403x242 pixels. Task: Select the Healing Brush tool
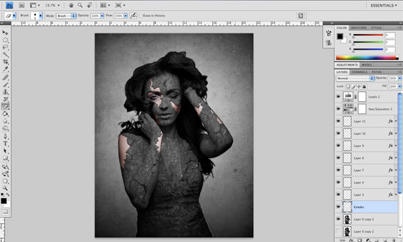coord(5,77)
